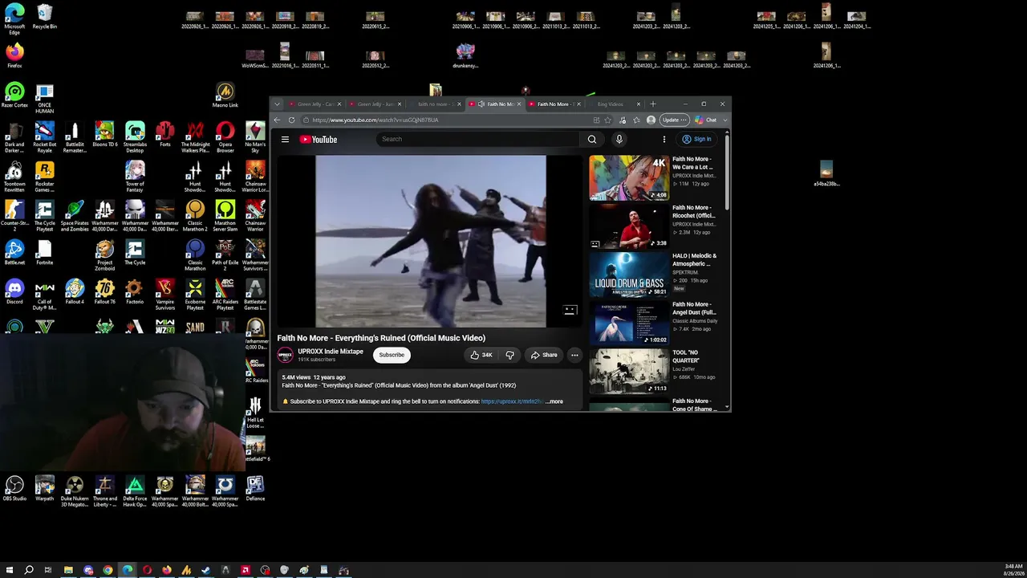Switch to first Green Jelly browser tab
The image size is (1027, 578).
point(315,104)
